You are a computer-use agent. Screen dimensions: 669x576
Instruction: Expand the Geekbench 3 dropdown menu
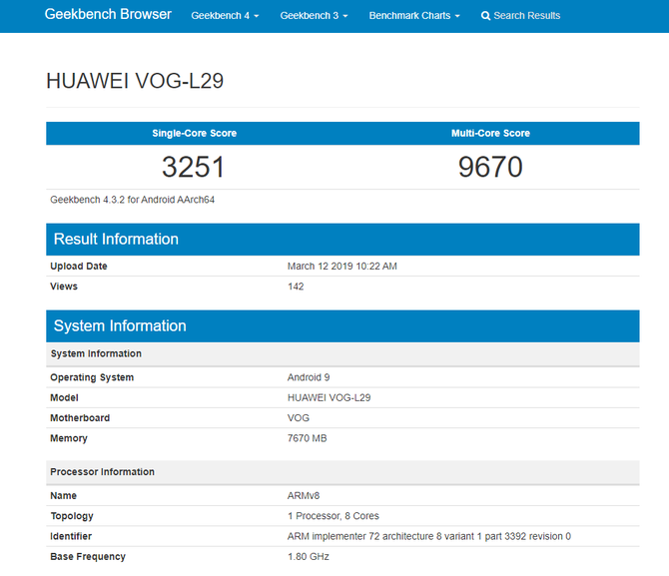click(x=314, y=16)
